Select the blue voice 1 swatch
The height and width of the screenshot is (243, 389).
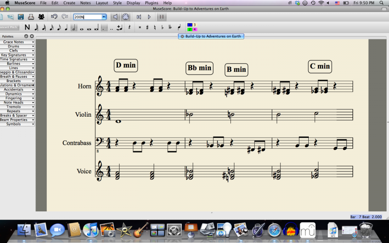point(190,25)
